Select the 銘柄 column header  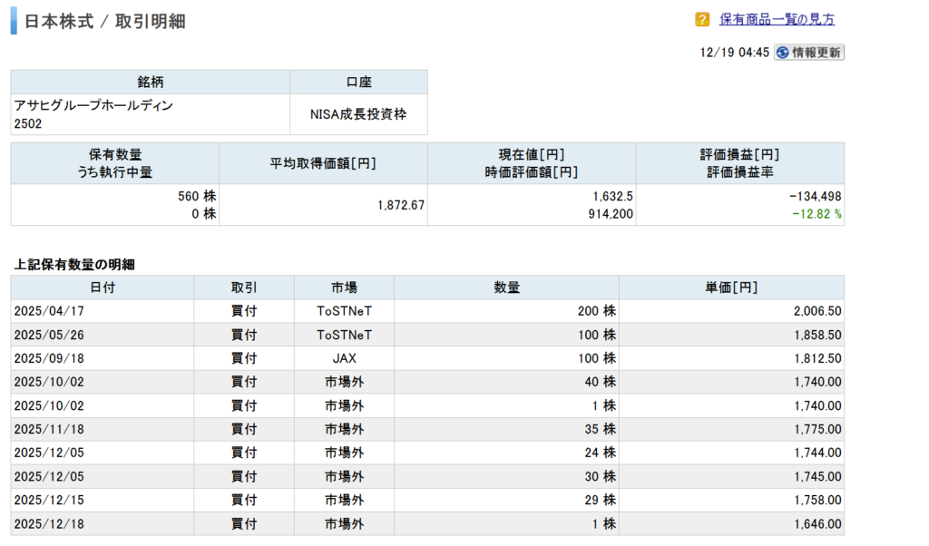click(151, 83)
